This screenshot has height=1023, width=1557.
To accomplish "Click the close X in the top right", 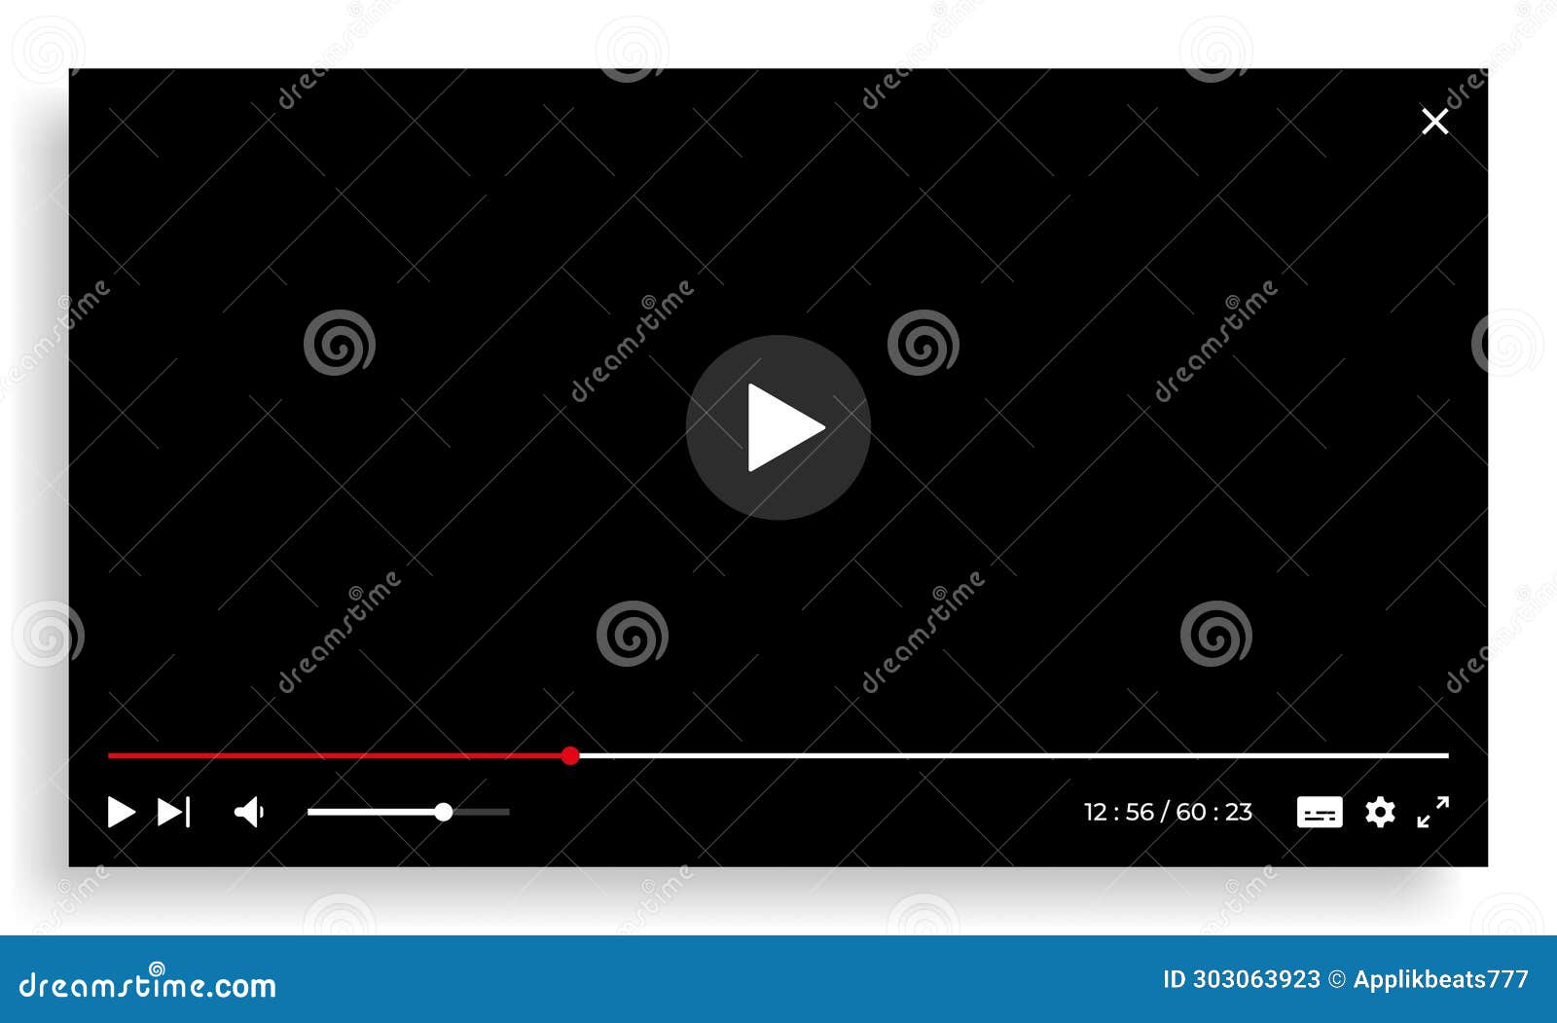I will point(1434,120).
